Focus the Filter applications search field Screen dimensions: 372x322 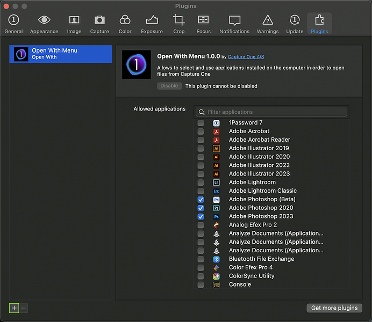[271, 112]
